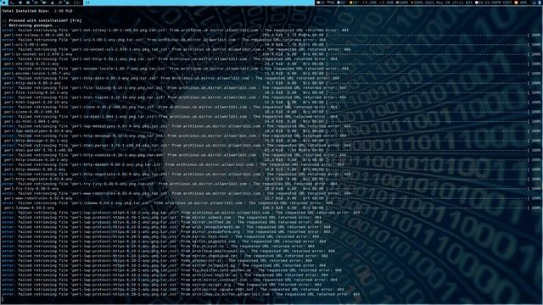Click the tiling layout indicator in the bar
543x305 pixels.
click(77, 3)
